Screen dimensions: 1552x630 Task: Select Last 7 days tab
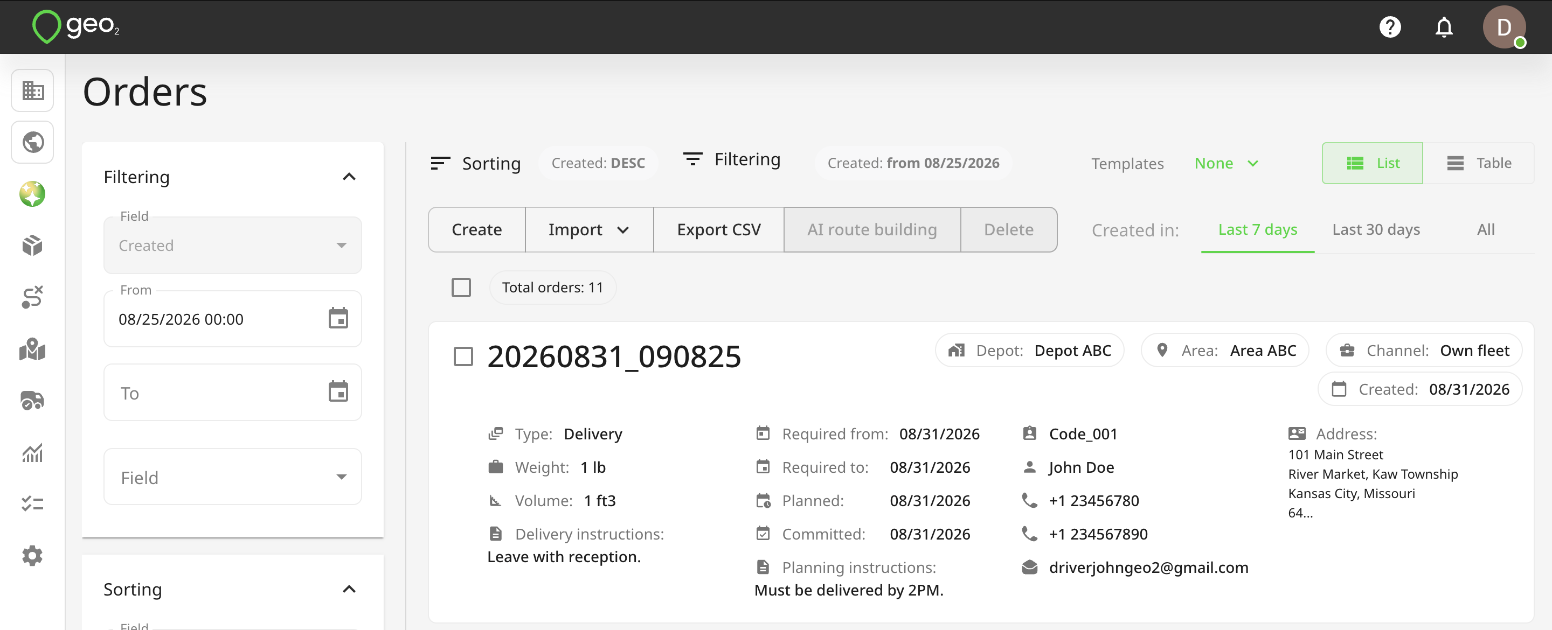(x=1257, y=229)
